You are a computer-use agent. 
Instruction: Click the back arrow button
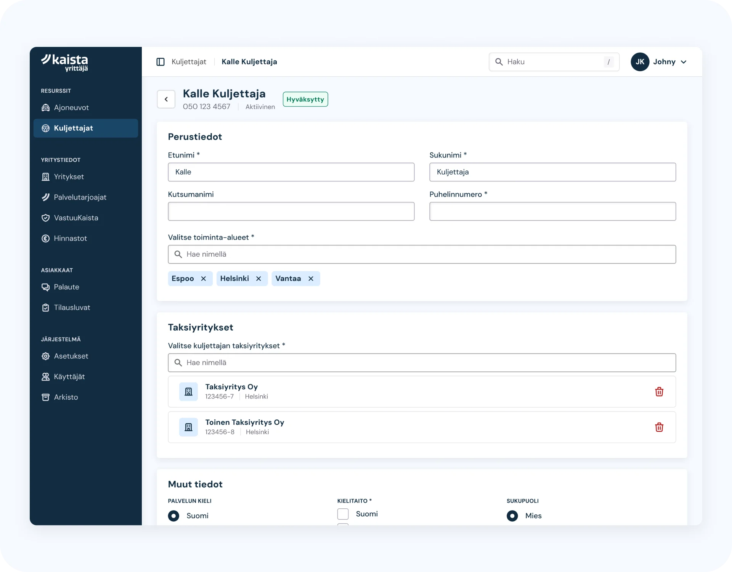(166, 99)
